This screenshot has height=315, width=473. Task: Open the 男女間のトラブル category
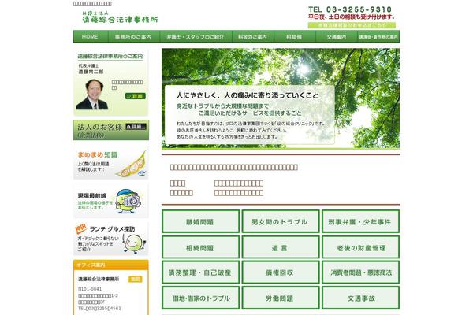281,221
